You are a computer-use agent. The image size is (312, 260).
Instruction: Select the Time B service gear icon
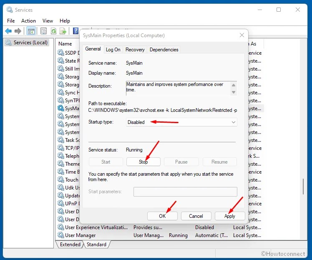pyautogui.click(x=60, y=172)
